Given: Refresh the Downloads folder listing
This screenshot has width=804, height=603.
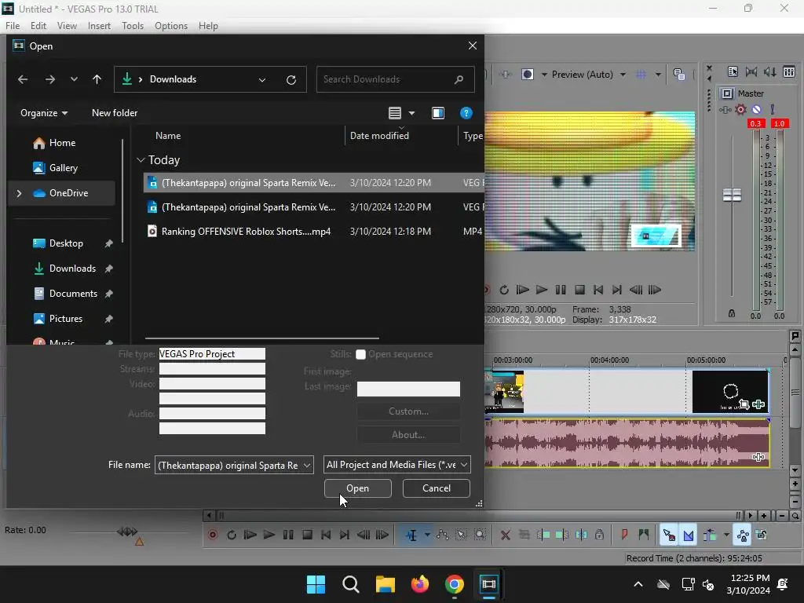Looking at the screenshot, I should pyautogui.click(x=291, y=79).
